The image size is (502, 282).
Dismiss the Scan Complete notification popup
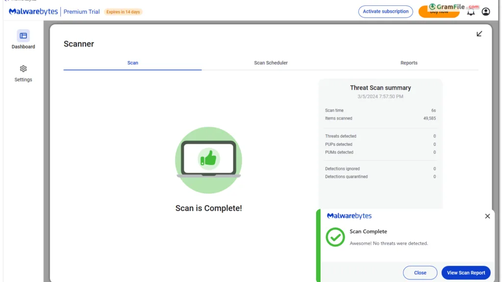click(487, 216)
